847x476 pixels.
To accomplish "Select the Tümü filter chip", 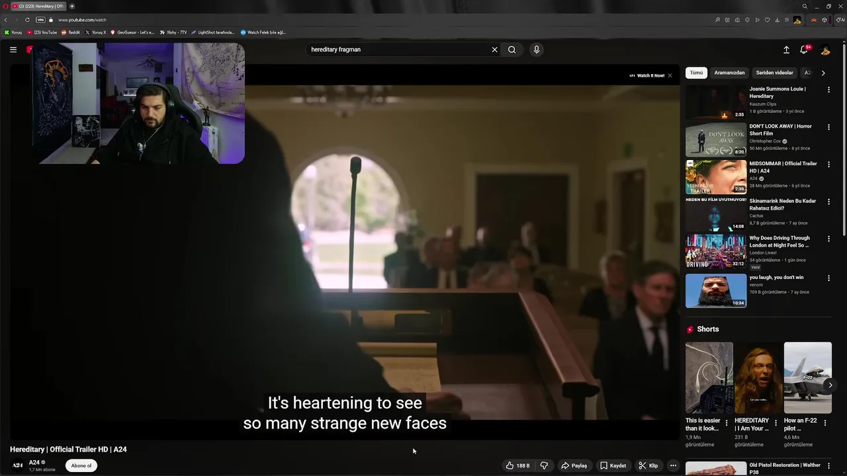I will pyautogui.click(x=697, y=73).
